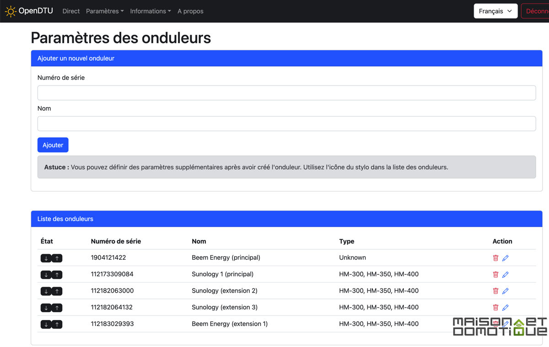Select serial number 112182064132
This screenshot has width=549, height=347.
click(x=112, y=307)
